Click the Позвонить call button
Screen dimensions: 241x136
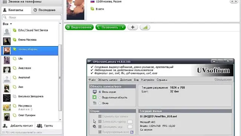point(108,27)
